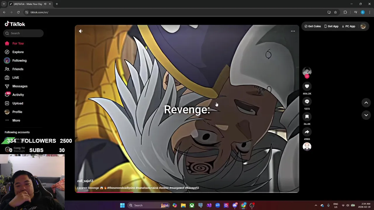Viewport: 374px width, 210px height.
Task: Close the TikTok browser tab
Action: 50,4
